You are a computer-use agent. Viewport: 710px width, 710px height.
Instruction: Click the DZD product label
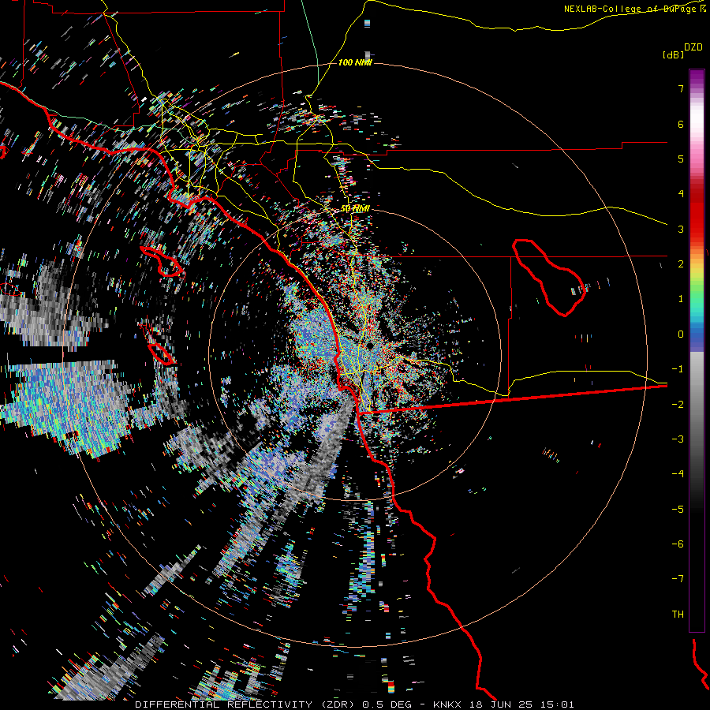point(693,47)
